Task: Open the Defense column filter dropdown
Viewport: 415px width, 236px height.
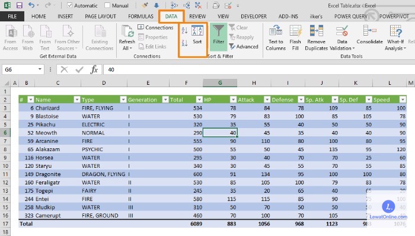Action: pos(301,100)
